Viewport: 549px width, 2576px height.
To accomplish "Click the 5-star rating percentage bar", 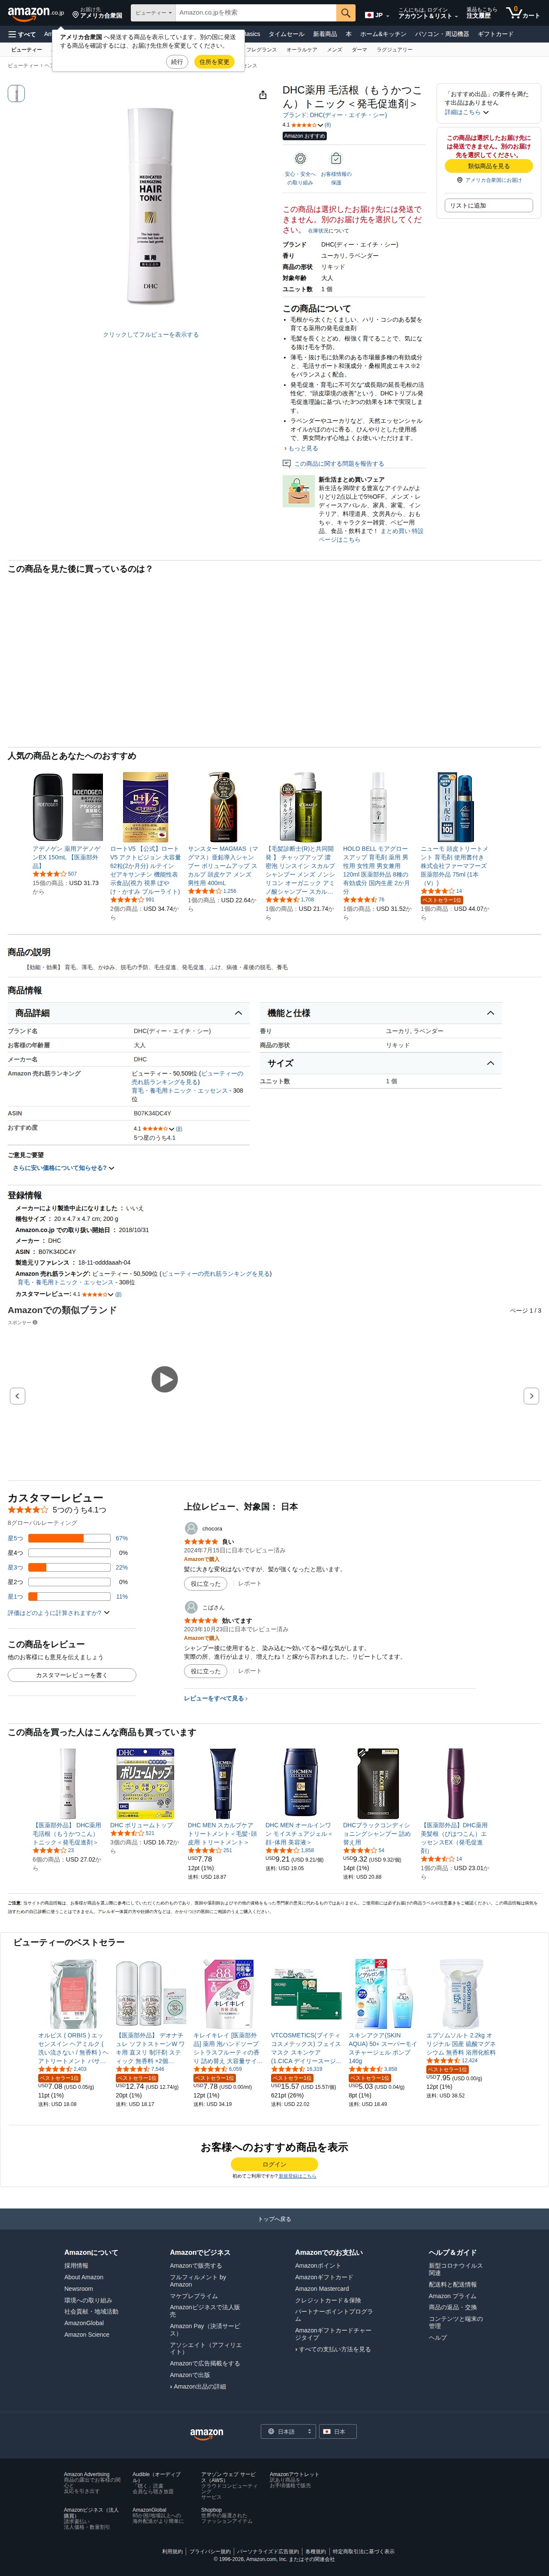I will [x=70, y=1538].
